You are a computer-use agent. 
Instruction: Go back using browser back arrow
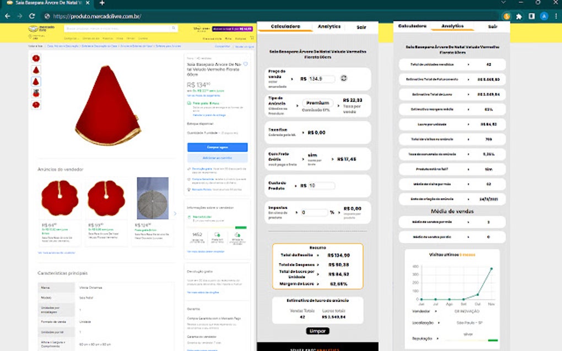8,16
